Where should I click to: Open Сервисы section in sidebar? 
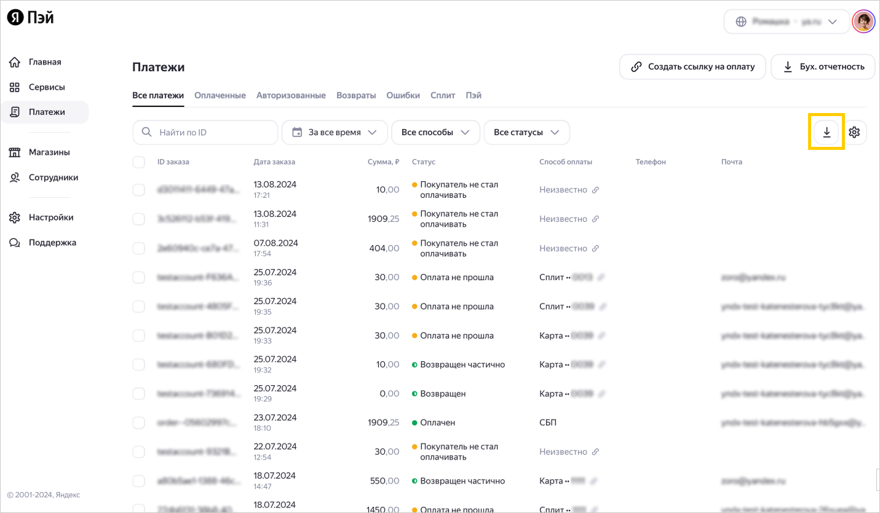click(x=46, y=87)
